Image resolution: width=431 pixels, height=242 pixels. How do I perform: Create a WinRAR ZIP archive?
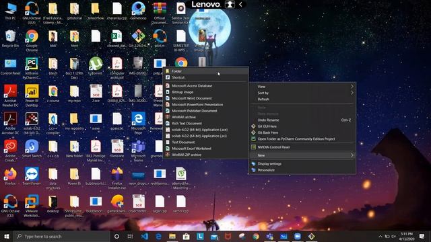pyautogui.click(x=206, y=155)
